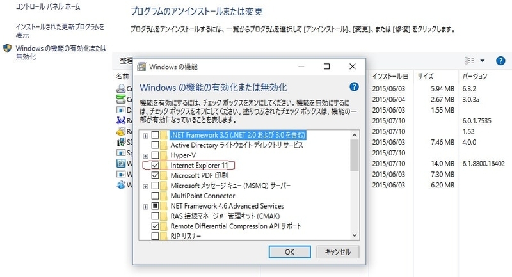512x277 pixels.
Task: Click the version 6.1.8800.16402 cell
Action: 483,164
